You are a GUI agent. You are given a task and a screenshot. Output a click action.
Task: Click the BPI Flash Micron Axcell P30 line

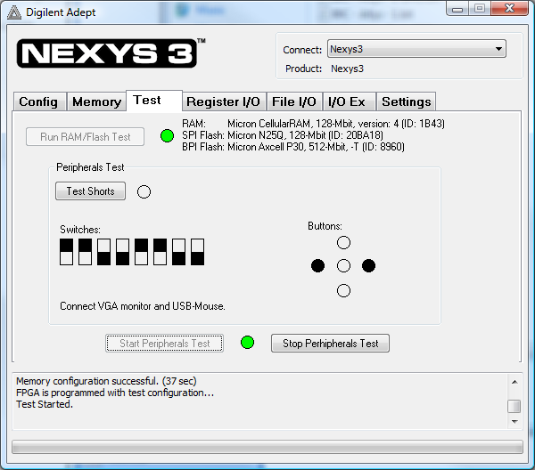pos(293,147)
